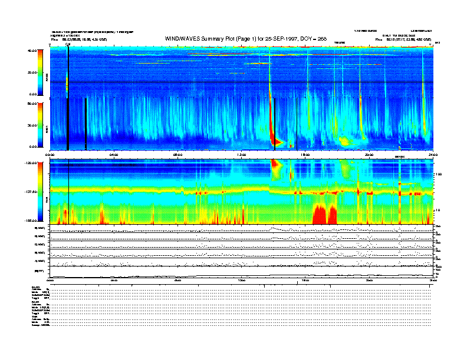Click 04:00 tick label under RAD1 spectrogram
The height and width of the screenshot is (360, 467).
click(x=114, y=155)
